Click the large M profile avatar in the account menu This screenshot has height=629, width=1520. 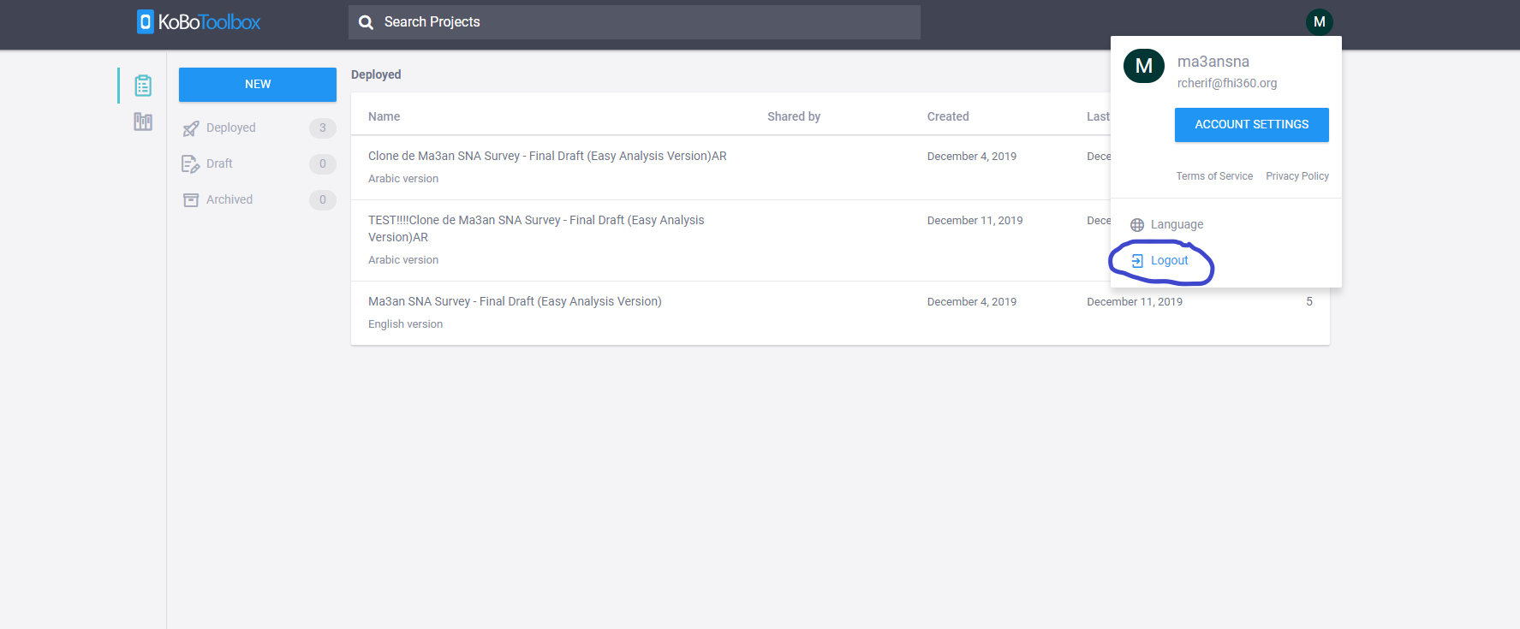1143,66
